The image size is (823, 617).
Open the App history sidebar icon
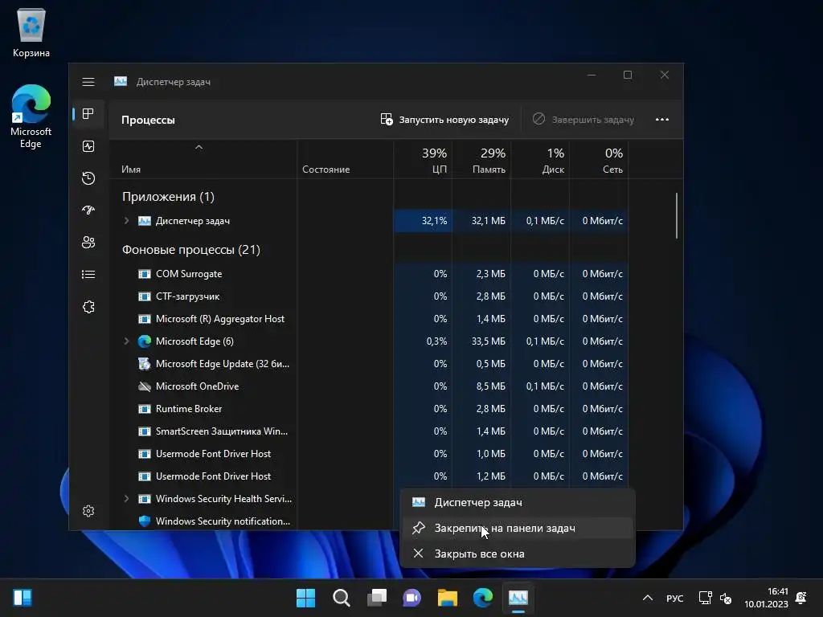click(x=88, y=178)
